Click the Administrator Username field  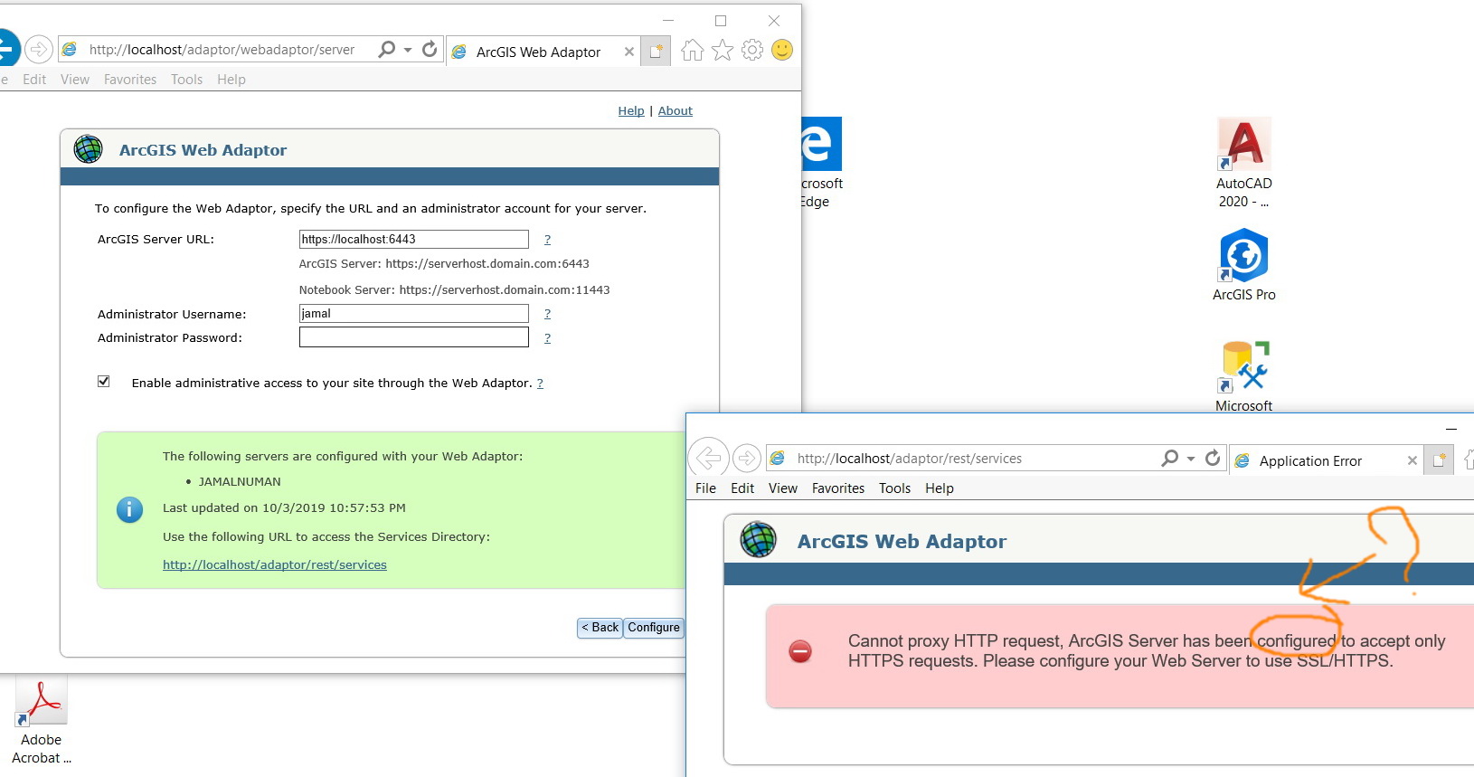414,313
